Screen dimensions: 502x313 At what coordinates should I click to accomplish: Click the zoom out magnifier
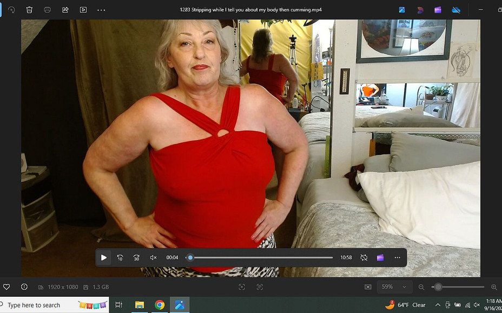(x=421, y=287)
